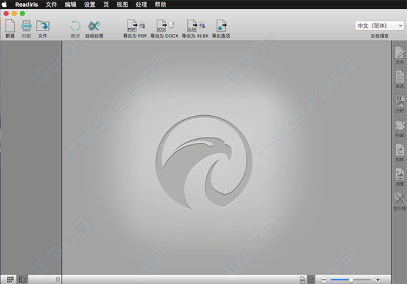Open the 设置 (Settings) menu

pyautogui.click(x=90, y=5)
